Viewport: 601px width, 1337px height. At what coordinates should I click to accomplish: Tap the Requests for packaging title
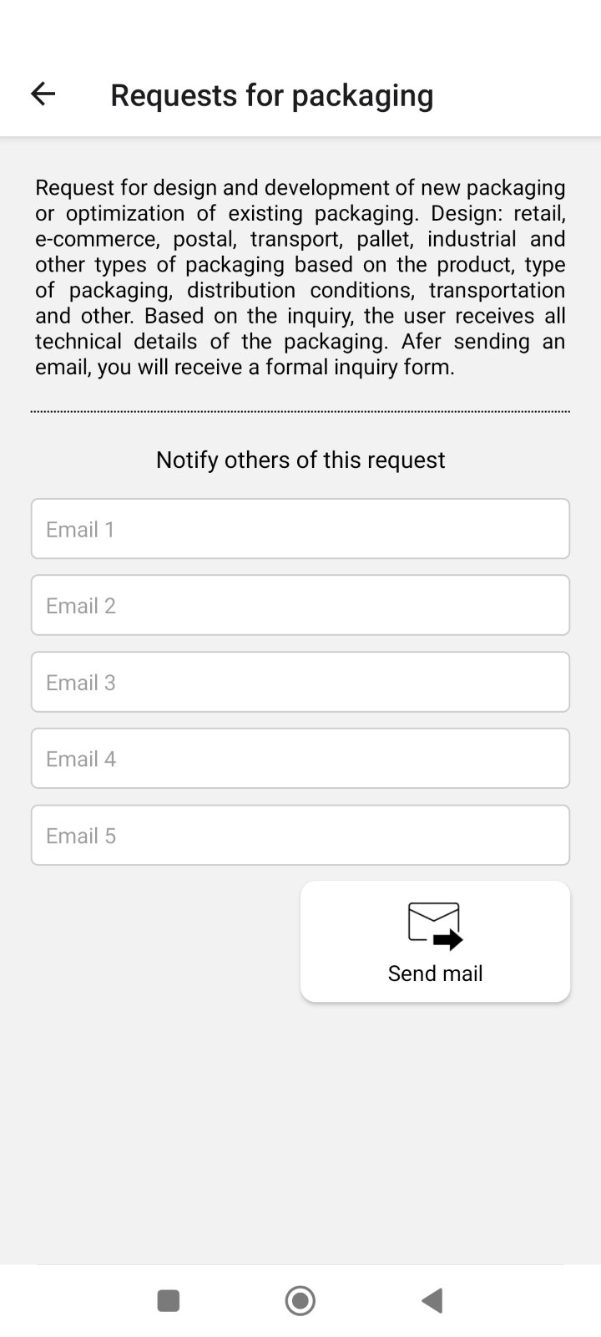click(271, 95)
